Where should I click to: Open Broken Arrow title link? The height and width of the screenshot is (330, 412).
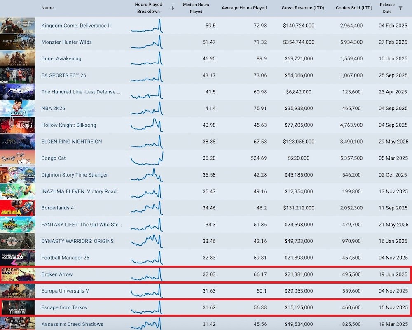[57, 274]
